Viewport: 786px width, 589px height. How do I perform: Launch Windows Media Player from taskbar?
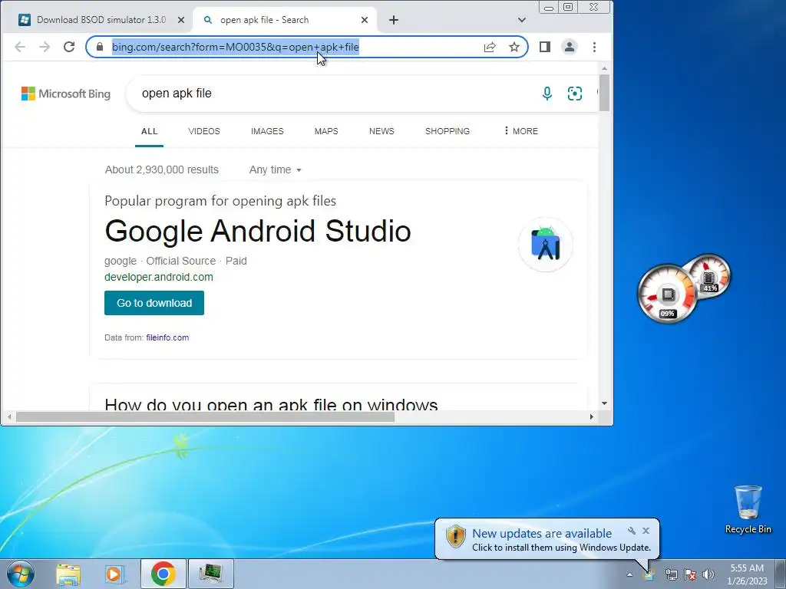115,574
